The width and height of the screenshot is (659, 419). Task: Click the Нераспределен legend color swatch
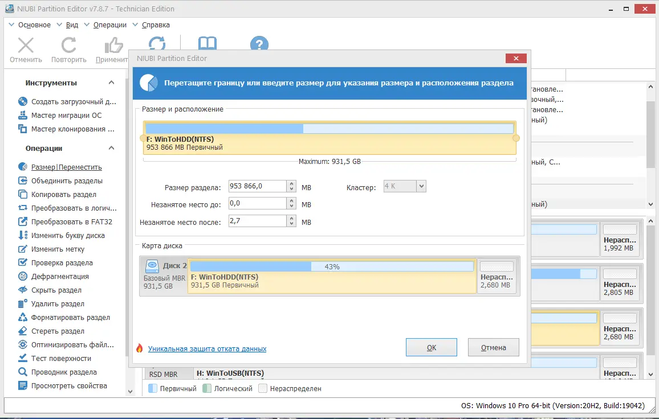pos(263,388)
